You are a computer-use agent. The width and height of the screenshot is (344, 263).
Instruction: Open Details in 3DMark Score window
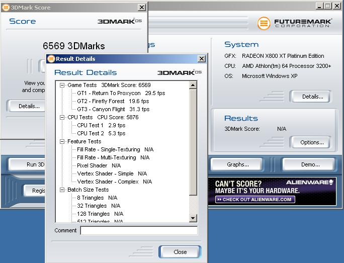click(x=26, y=106)
